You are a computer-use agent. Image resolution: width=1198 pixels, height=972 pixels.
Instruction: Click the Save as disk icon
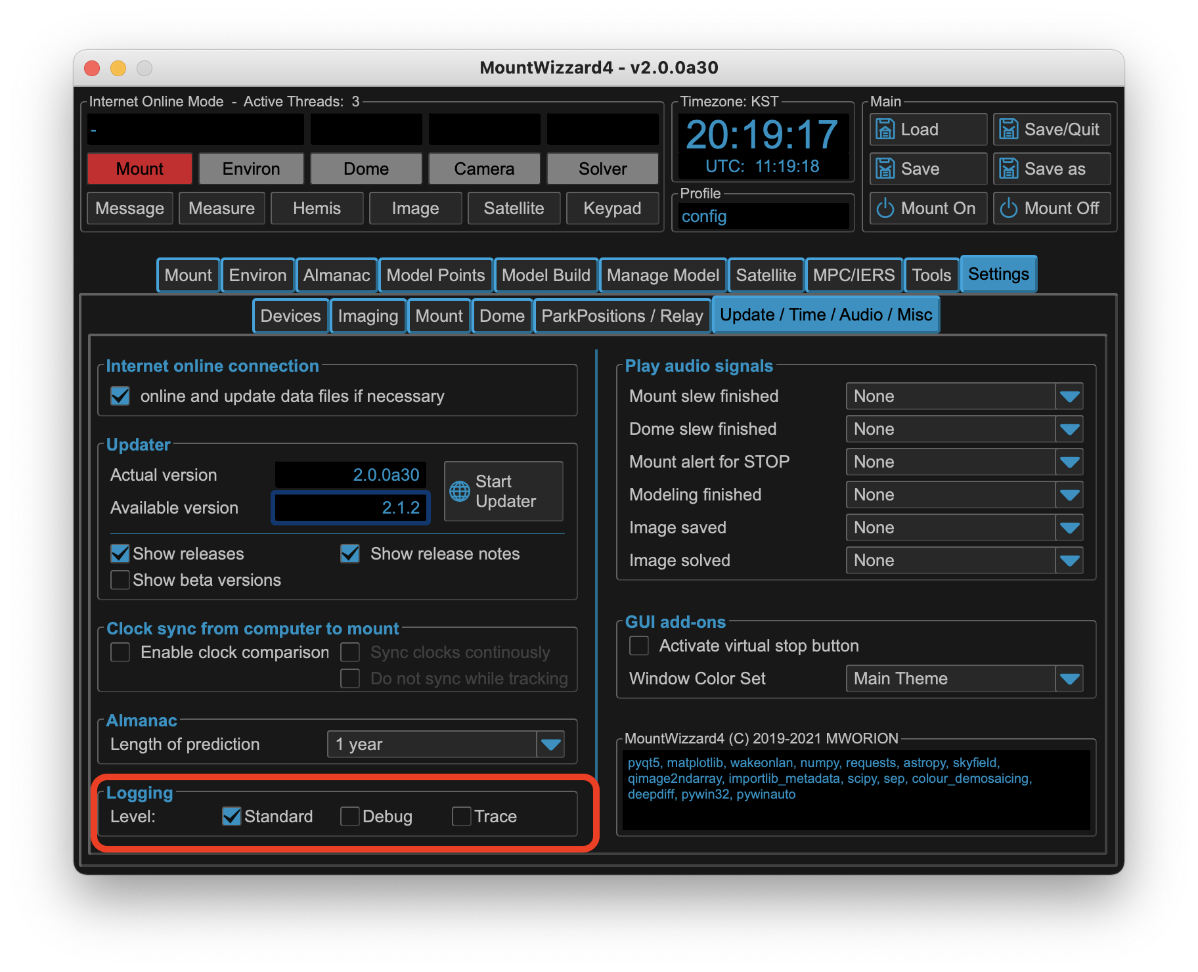[x=1008, y=169]
